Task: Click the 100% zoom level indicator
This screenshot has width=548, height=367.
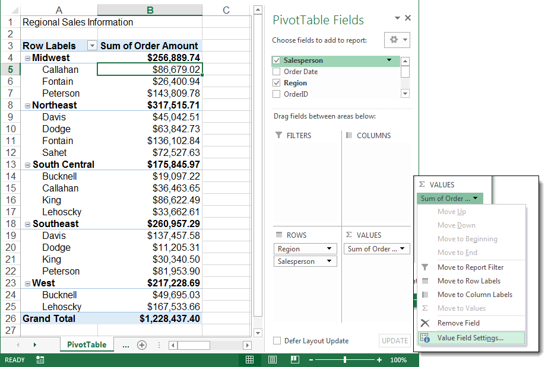Action: [x=398, y=359]
